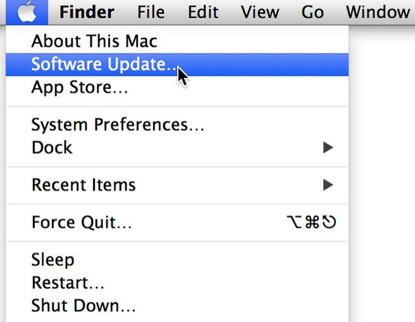Open the File menu
The image size is (415, 322).
[x=151, y=12]
